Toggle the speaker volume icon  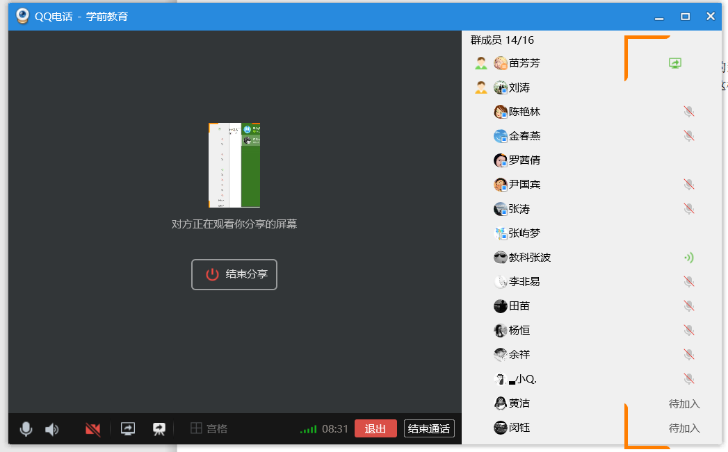pos(52,429)
